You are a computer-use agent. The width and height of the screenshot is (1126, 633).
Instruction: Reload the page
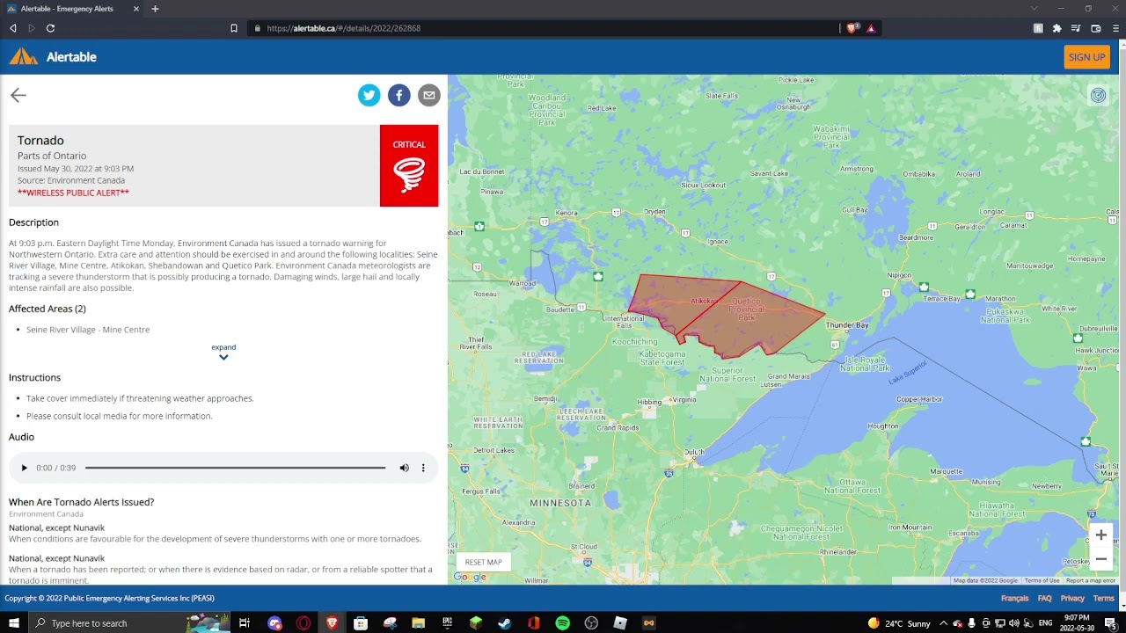[x=50, y=28]
